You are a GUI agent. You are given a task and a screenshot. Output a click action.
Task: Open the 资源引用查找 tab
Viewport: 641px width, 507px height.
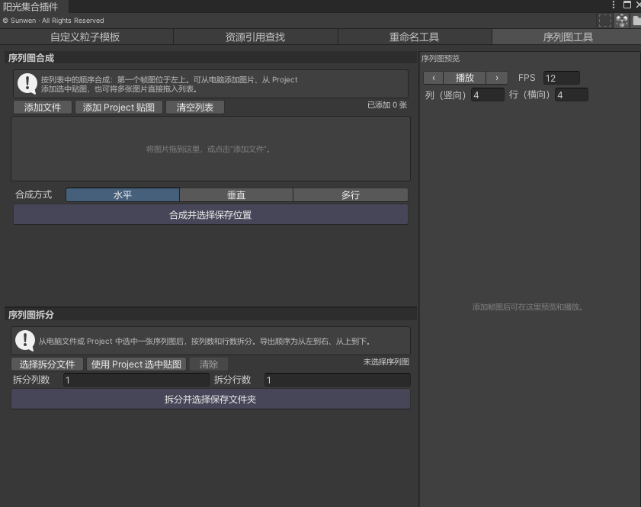coord(255,37)
